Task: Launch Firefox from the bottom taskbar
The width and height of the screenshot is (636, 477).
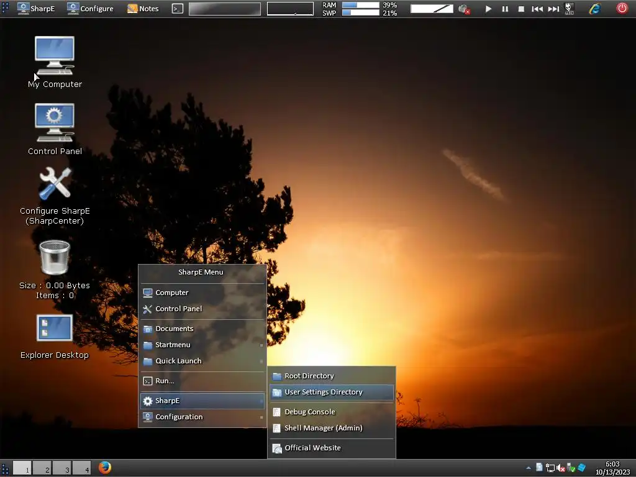Action: [x=104, y=467]
